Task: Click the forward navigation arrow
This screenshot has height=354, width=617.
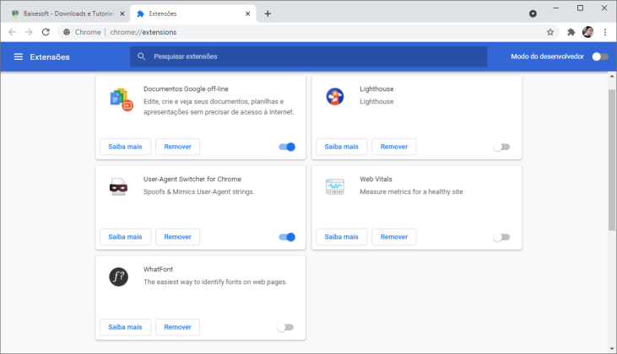Action: tap(29, 32)
